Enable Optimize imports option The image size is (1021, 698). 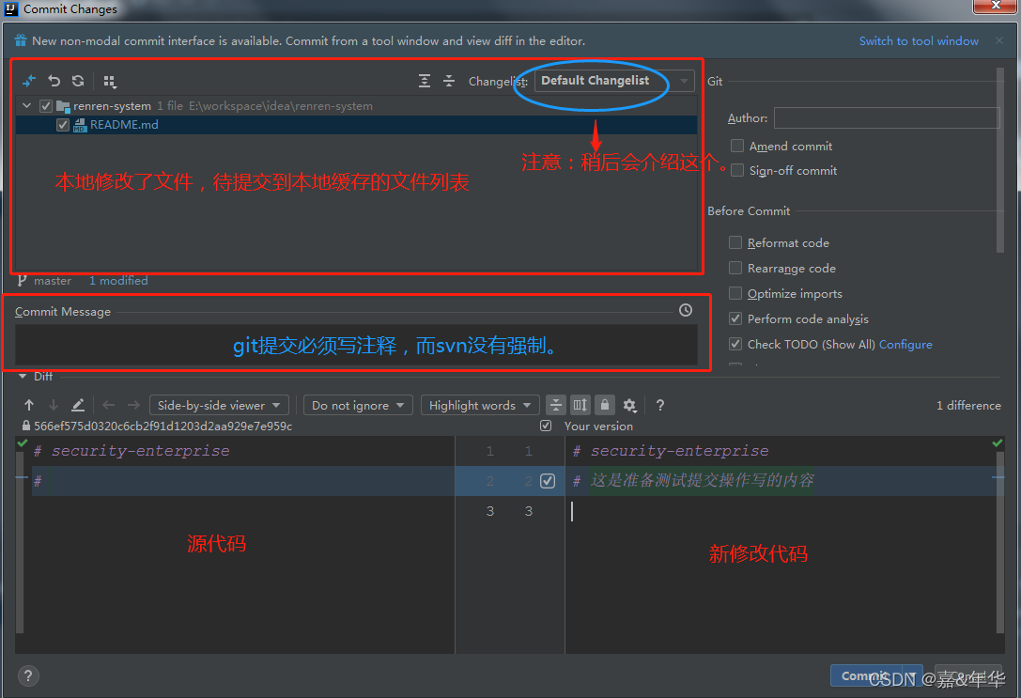coord(735,293)
